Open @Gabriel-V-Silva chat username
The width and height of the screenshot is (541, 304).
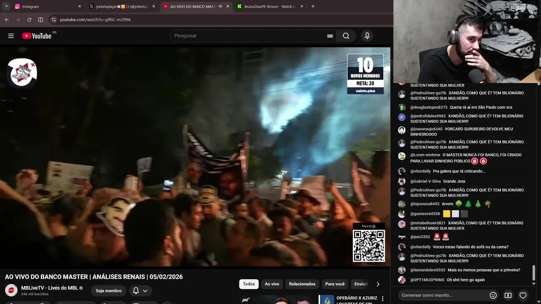(x=425, y=181)
